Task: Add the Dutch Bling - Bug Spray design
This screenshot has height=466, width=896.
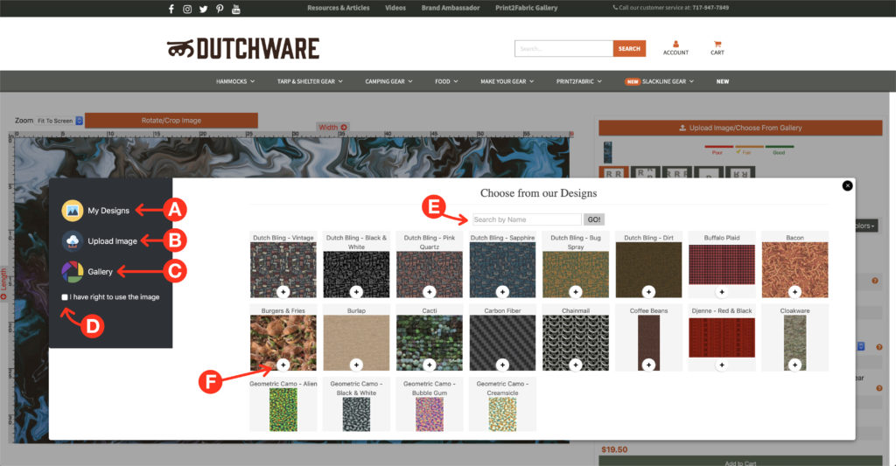Action: (x=576, y=292)
